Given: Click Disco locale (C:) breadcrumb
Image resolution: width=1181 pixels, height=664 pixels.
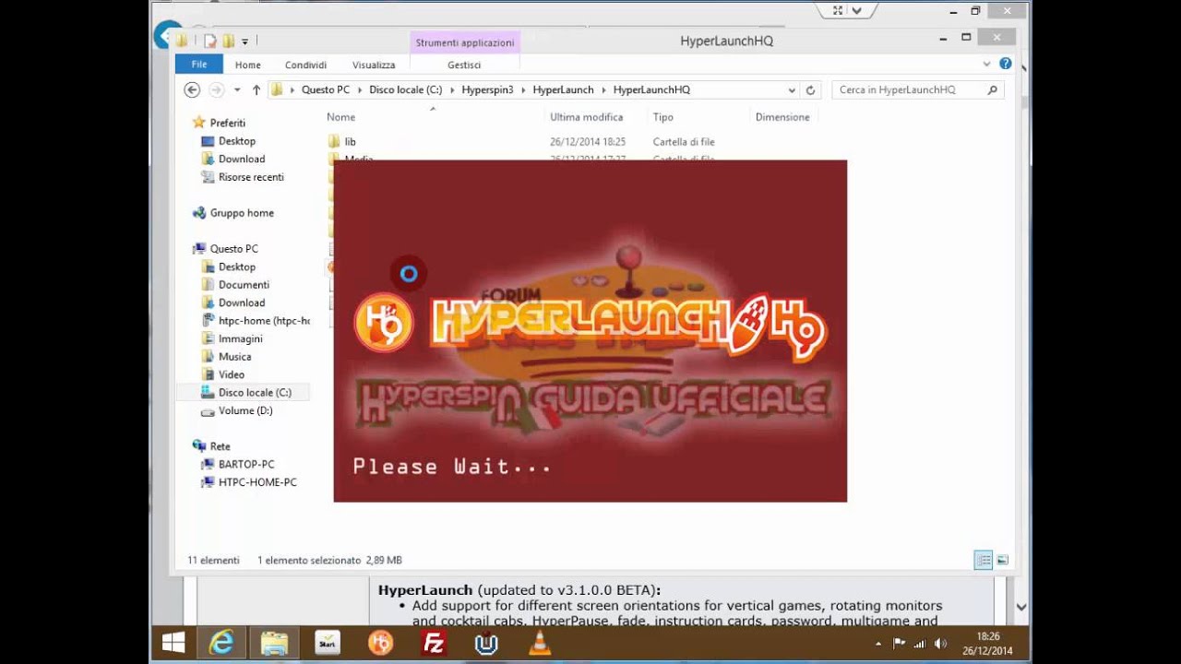Looking at the screenshot, I should 406,89.
